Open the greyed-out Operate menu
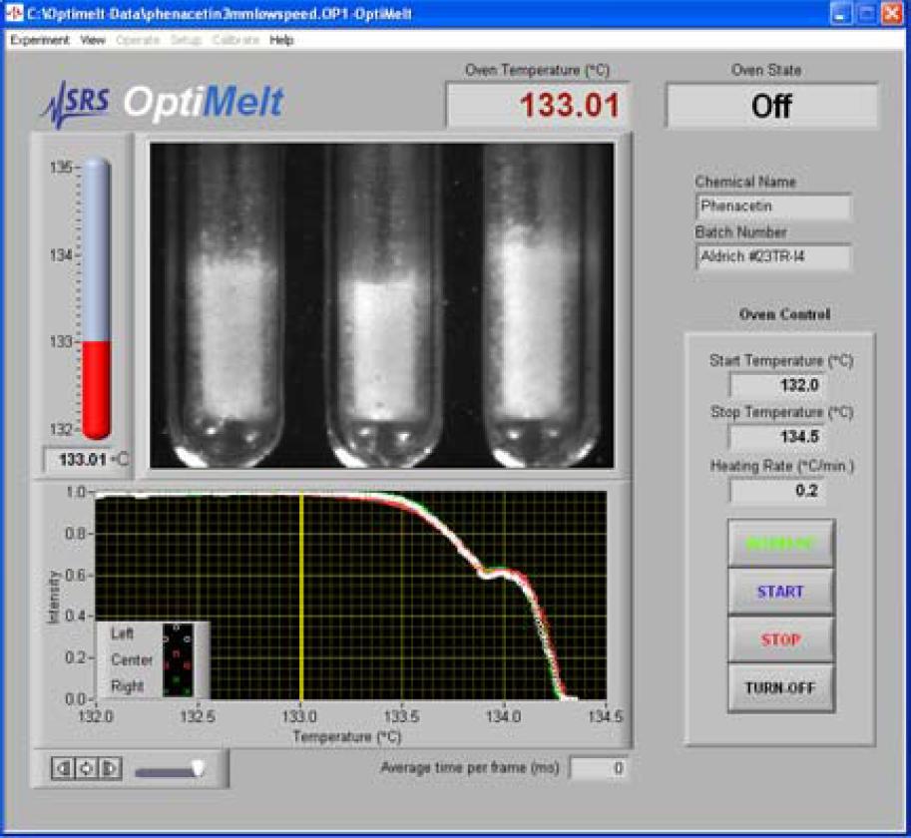This screenshot has height=838, width=911. click(x=138, y=40)
